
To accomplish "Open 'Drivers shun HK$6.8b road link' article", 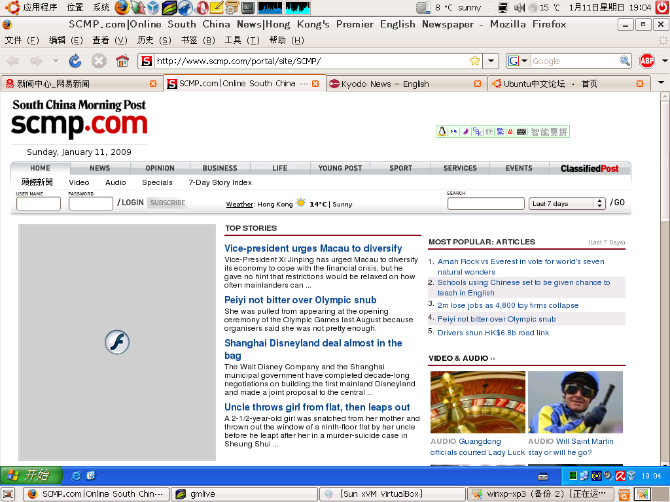I will point(493,333).
